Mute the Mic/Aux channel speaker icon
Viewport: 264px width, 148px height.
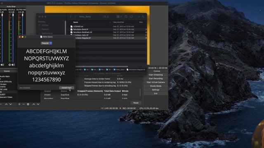click(13, 65)
